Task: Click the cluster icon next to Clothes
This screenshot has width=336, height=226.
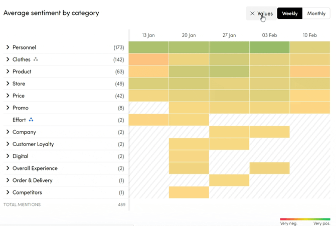Action: (x=36, y=59)
